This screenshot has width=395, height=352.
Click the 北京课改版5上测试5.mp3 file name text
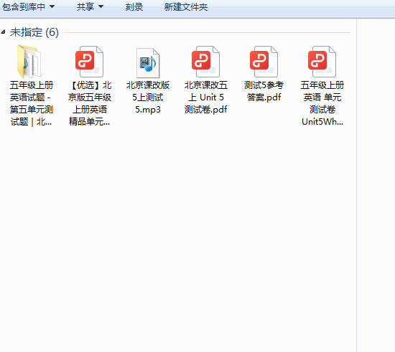pos(148,97)
